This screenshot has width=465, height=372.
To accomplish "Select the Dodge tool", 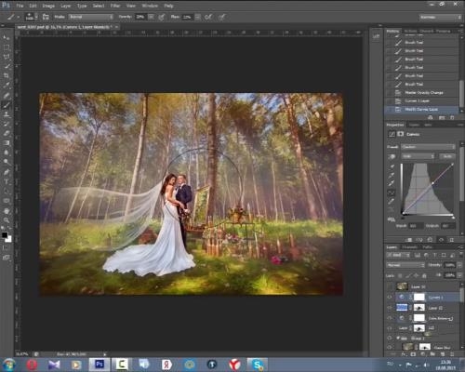I will click(7, 162).
